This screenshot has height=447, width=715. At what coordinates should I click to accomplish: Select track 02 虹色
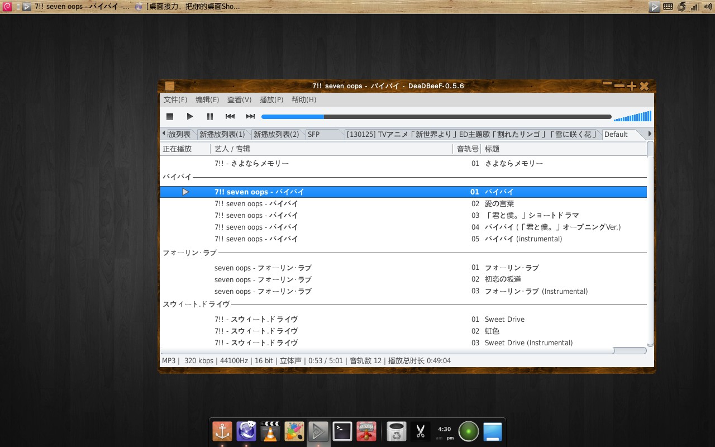tap(403, 331)
